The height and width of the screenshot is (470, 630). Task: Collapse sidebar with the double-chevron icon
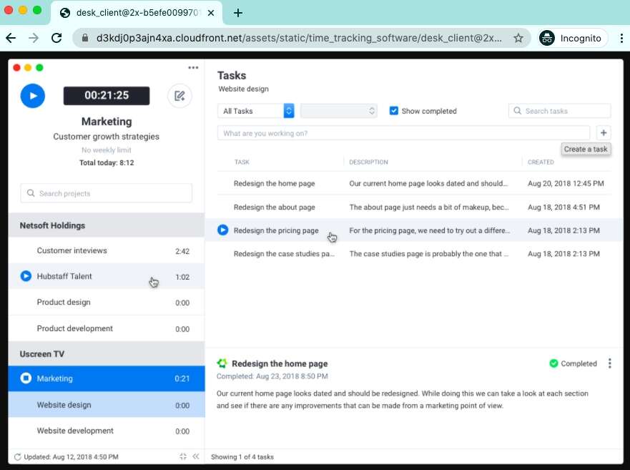click(x=195, y=456)
